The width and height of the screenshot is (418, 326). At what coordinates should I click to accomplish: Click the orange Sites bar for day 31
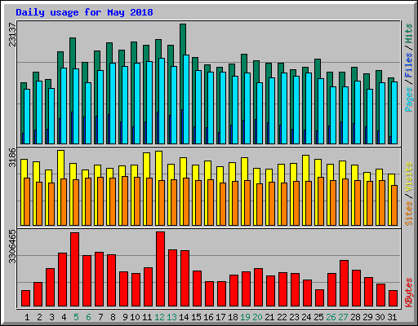394,205
